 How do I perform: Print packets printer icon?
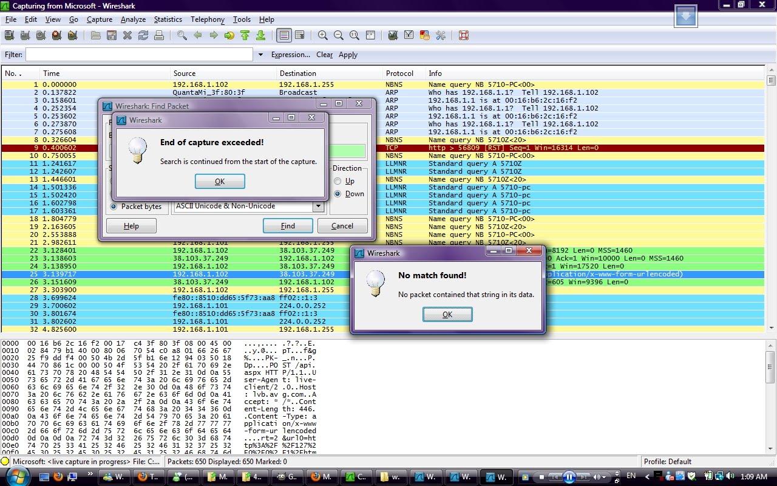click(159, 35)
